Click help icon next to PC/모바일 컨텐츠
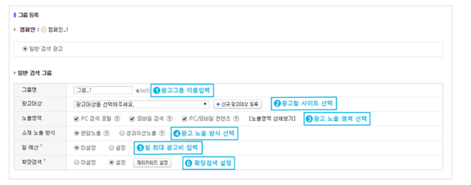 pos(236,118)
